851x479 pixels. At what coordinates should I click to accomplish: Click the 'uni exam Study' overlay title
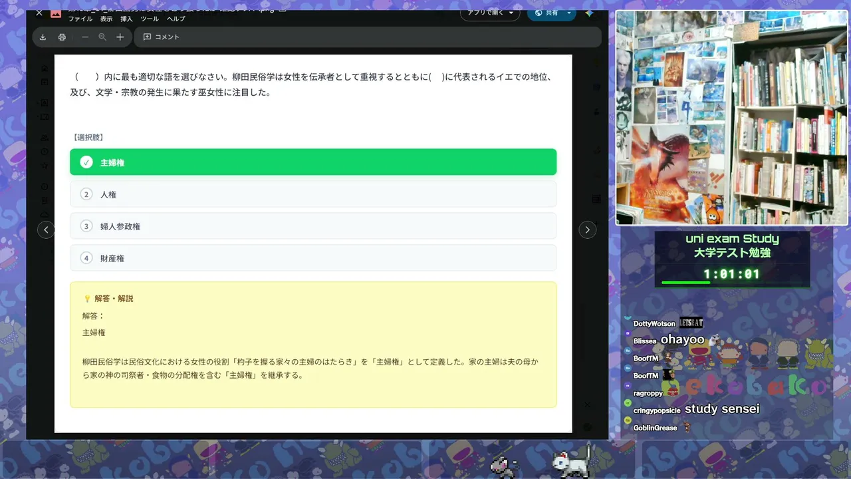point(732,239)
